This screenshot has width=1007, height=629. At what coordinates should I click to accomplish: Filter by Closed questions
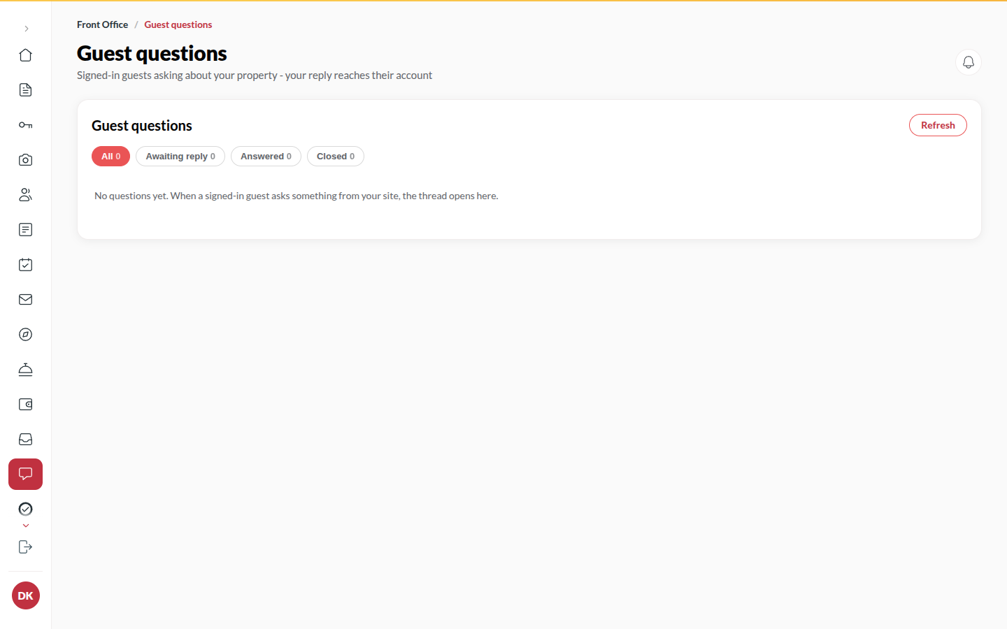(x=336, y=157)
